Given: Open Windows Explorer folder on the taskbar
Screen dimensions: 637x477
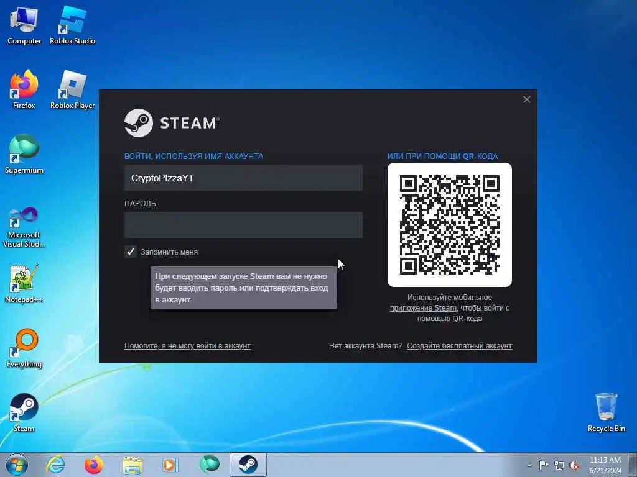Looking at the screenshot, I should click(133, 465).
